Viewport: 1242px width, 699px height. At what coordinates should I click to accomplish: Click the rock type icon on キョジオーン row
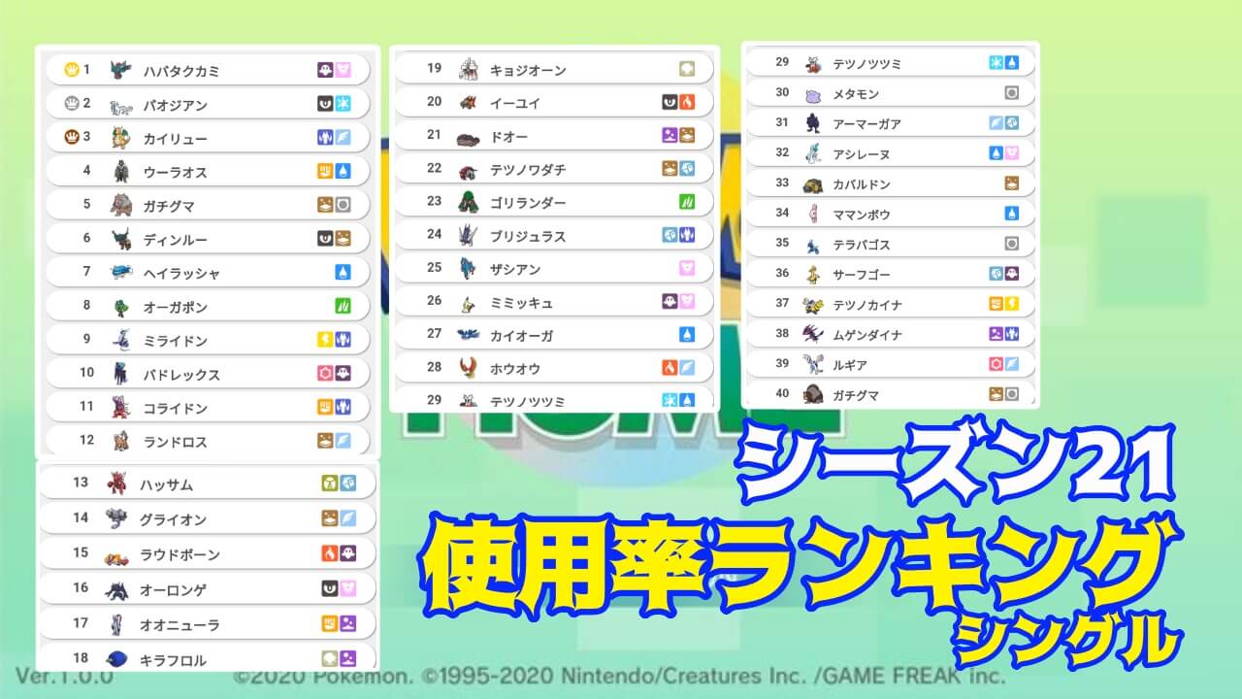click(686, 69)
